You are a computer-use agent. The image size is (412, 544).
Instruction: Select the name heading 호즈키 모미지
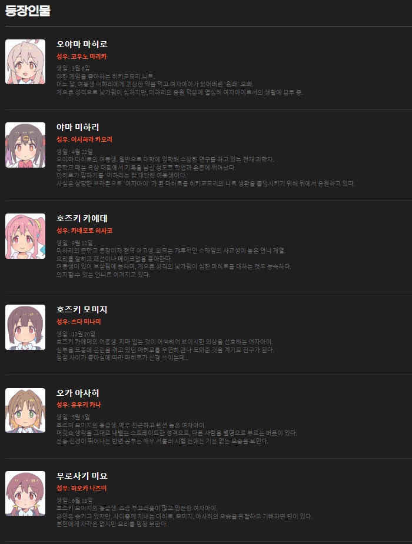click(x=82, y=309)
